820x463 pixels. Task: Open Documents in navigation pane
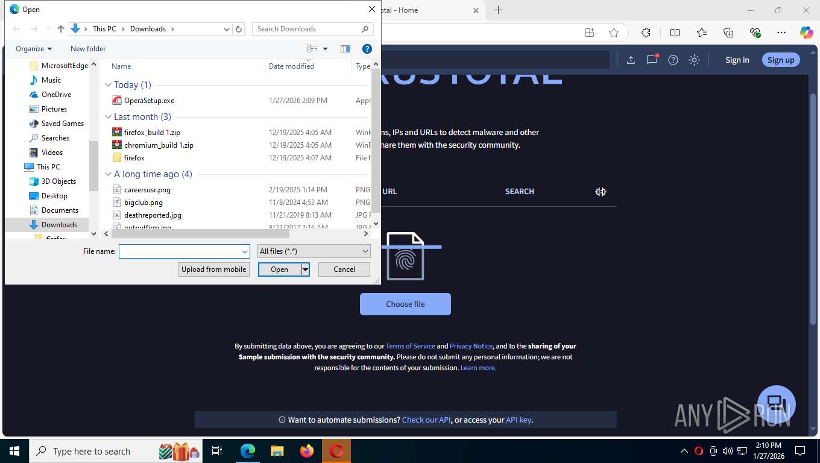60,210
